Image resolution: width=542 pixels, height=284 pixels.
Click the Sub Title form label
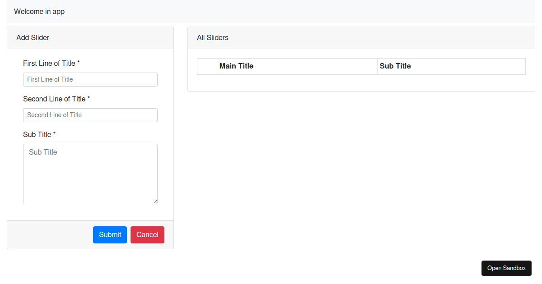(38, 134)
